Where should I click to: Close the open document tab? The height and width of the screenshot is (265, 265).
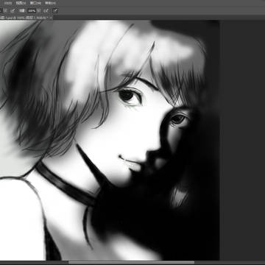[51, 18]
